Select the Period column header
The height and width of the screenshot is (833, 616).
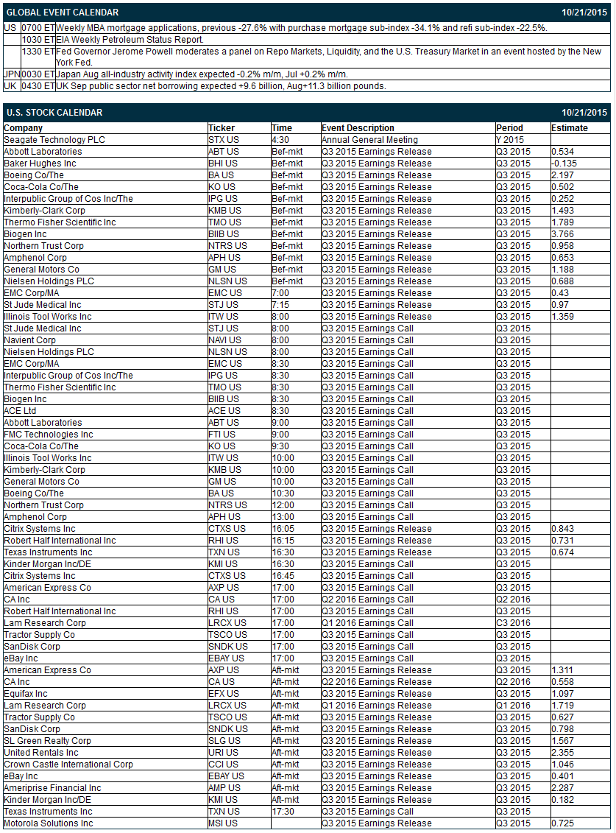(x=509, y=128)
